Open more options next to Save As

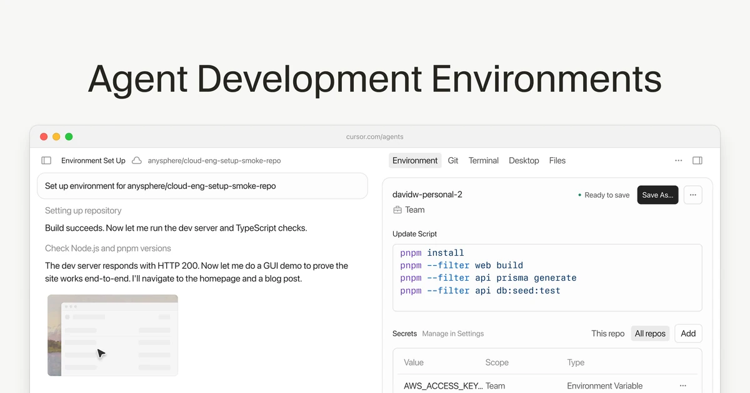click(x=692, y=195)
